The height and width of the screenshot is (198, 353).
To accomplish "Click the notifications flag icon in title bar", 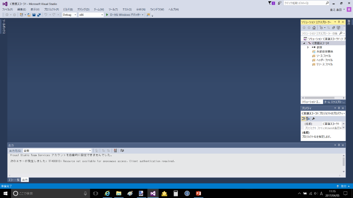I will 270,3.
